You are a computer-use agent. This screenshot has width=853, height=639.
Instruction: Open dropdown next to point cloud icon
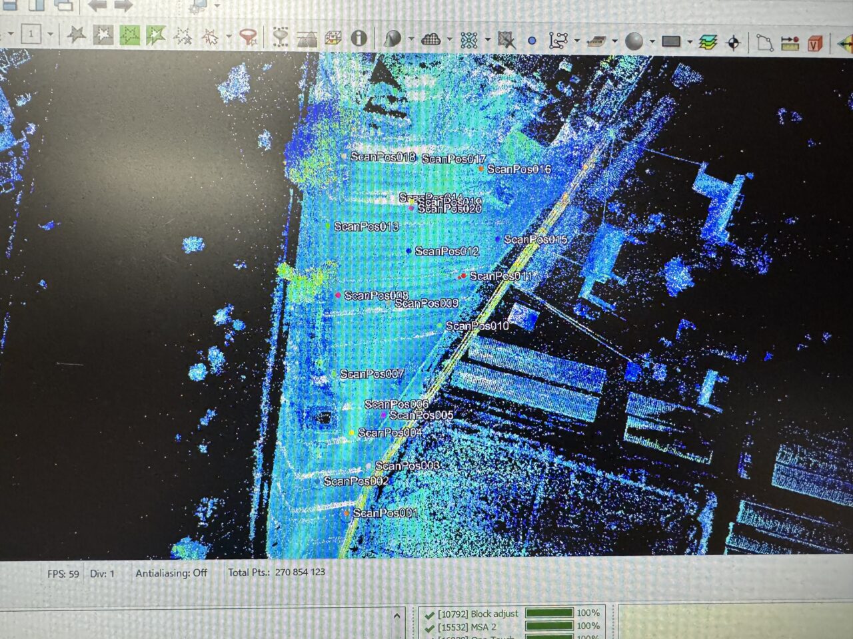[x=450, y=40]
